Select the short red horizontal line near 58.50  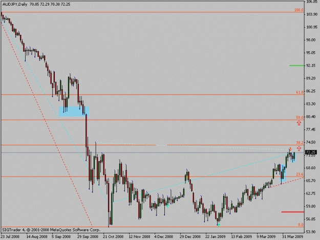pos(293,212)
